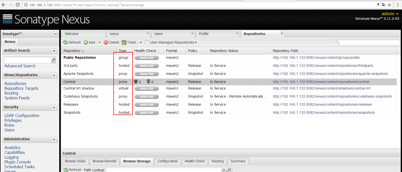Refresh the Browse Storage tree
The image size is (402, 172).
[72, 170]
